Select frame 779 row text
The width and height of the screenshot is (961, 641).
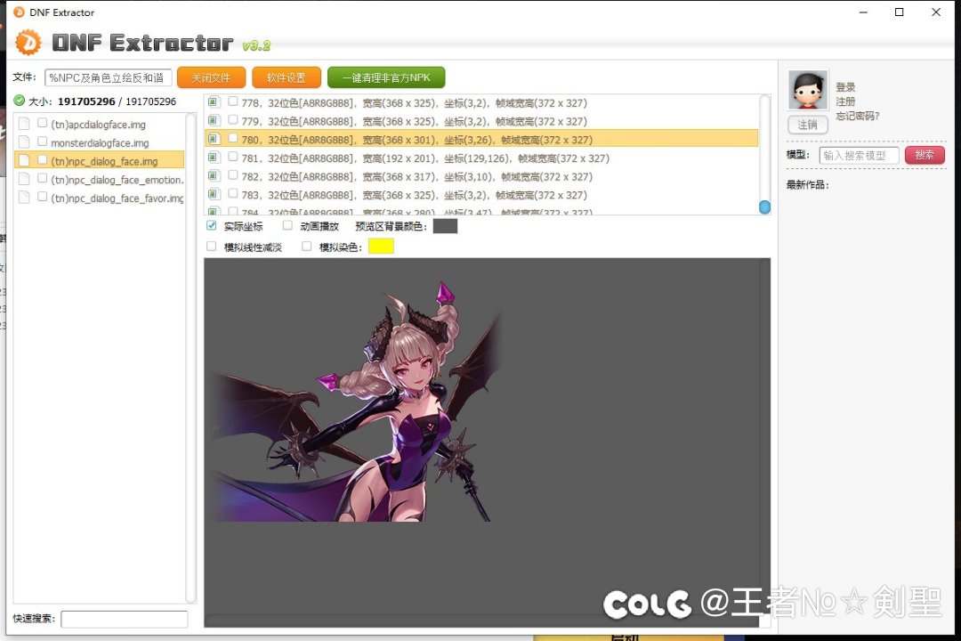click(415, 121)
